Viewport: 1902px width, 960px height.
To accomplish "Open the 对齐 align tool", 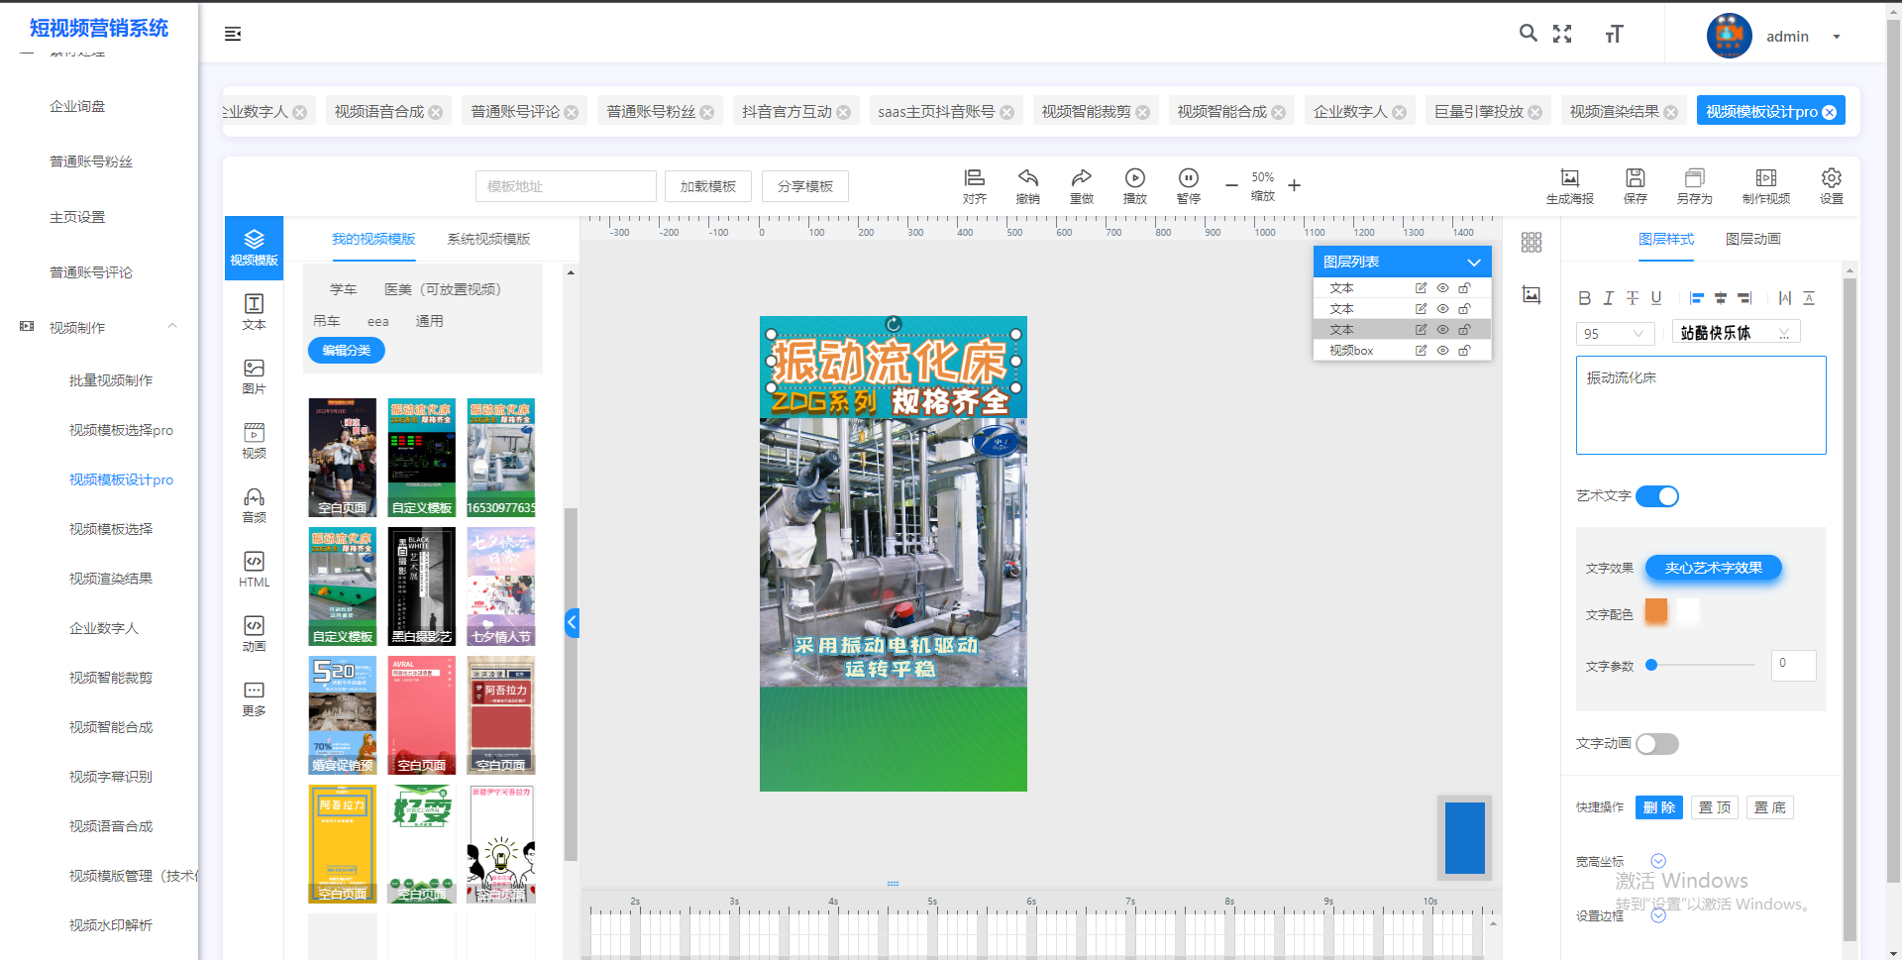I will pos(974,185).
